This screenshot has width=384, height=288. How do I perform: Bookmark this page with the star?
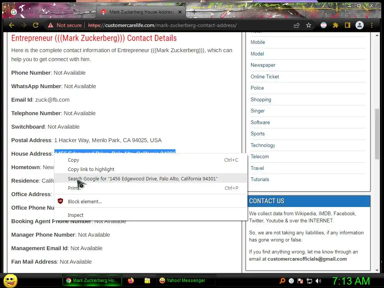309,25
